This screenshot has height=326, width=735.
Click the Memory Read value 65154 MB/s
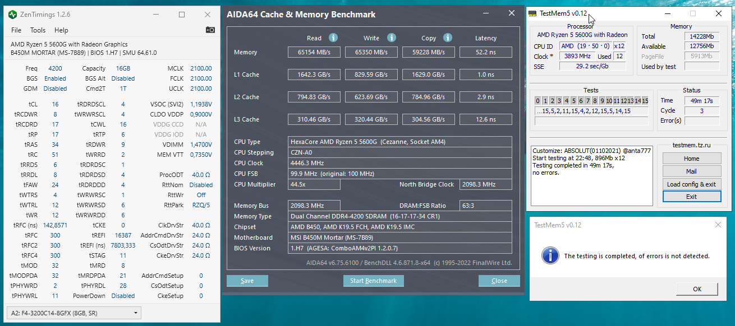[314, 52]
